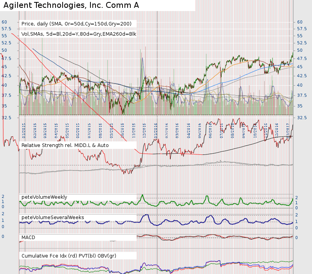The height and width of the screenshot is (274, 312).
Task: Click the 40 value on left price axis
Action: tap(4, 85)
